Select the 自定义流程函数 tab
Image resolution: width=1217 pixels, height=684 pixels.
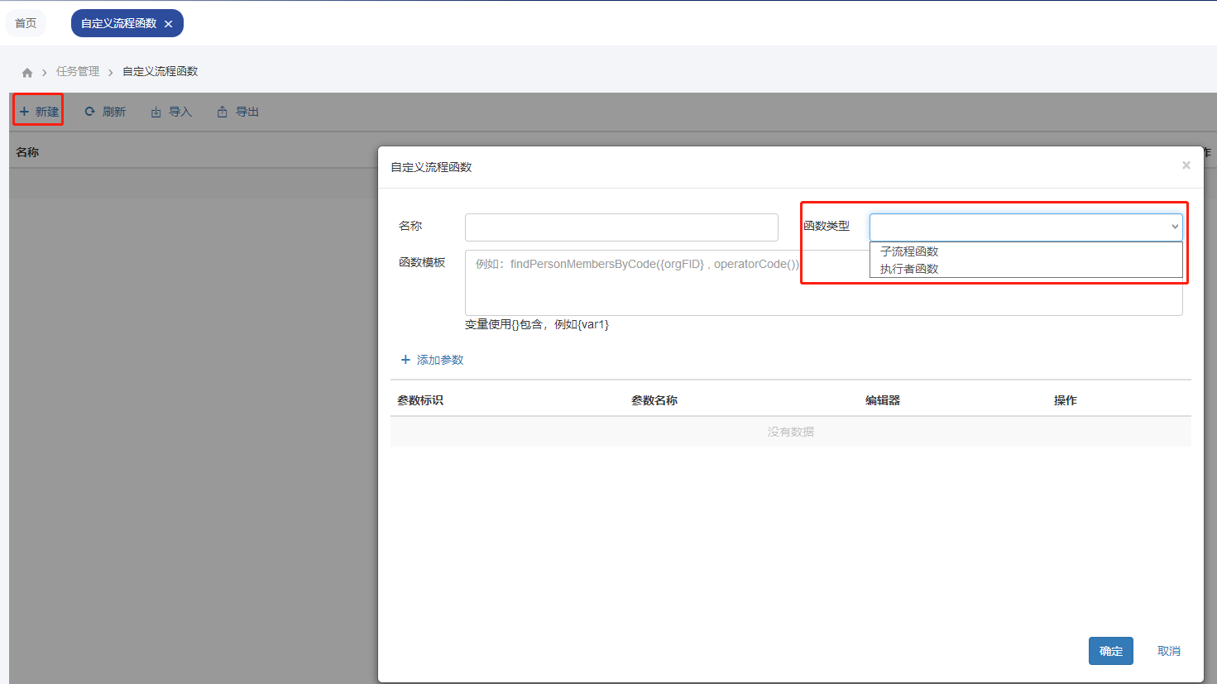click(x=118, y=23)
